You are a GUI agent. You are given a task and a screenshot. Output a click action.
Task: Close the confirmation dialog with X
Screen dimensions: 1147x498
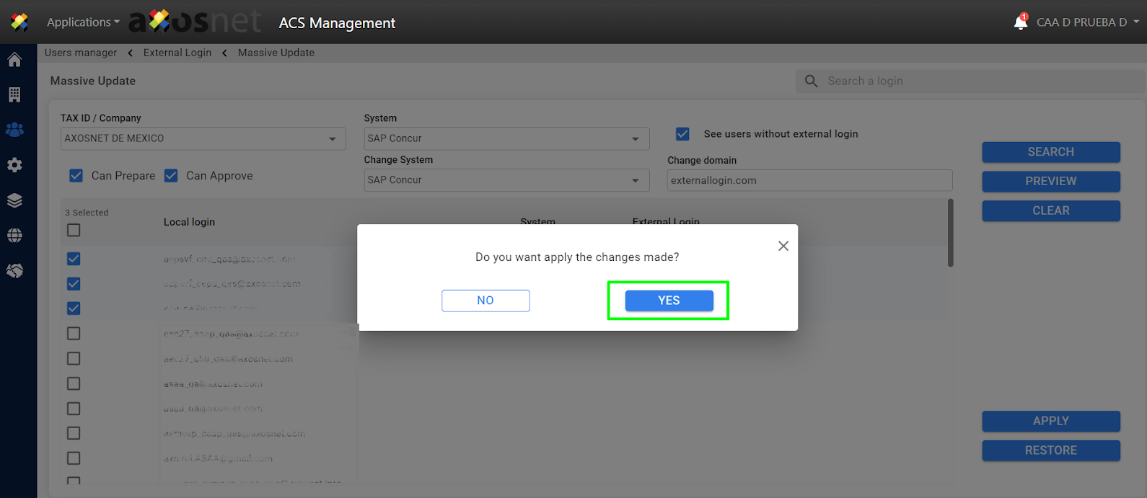point(783,246)
